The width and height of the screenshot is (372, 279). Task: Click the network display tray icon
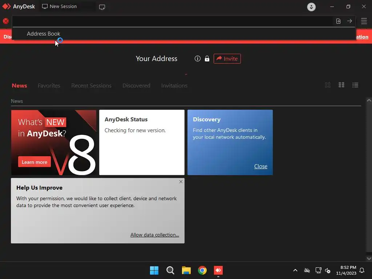tap(318, 270)
